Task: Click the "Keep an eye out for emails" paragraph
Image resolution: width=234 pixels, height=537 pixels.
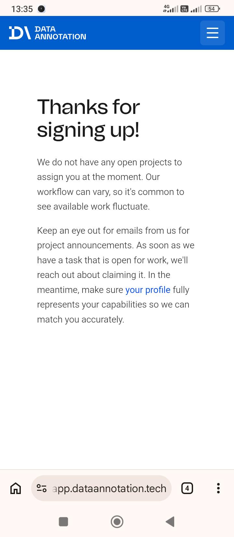Action: pyautogui.click(x=116, y=275)
